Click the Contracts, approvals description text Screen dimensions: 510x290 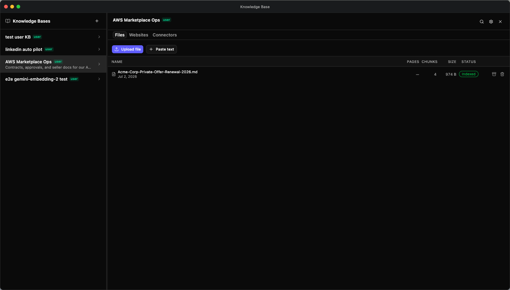[48, 67]
